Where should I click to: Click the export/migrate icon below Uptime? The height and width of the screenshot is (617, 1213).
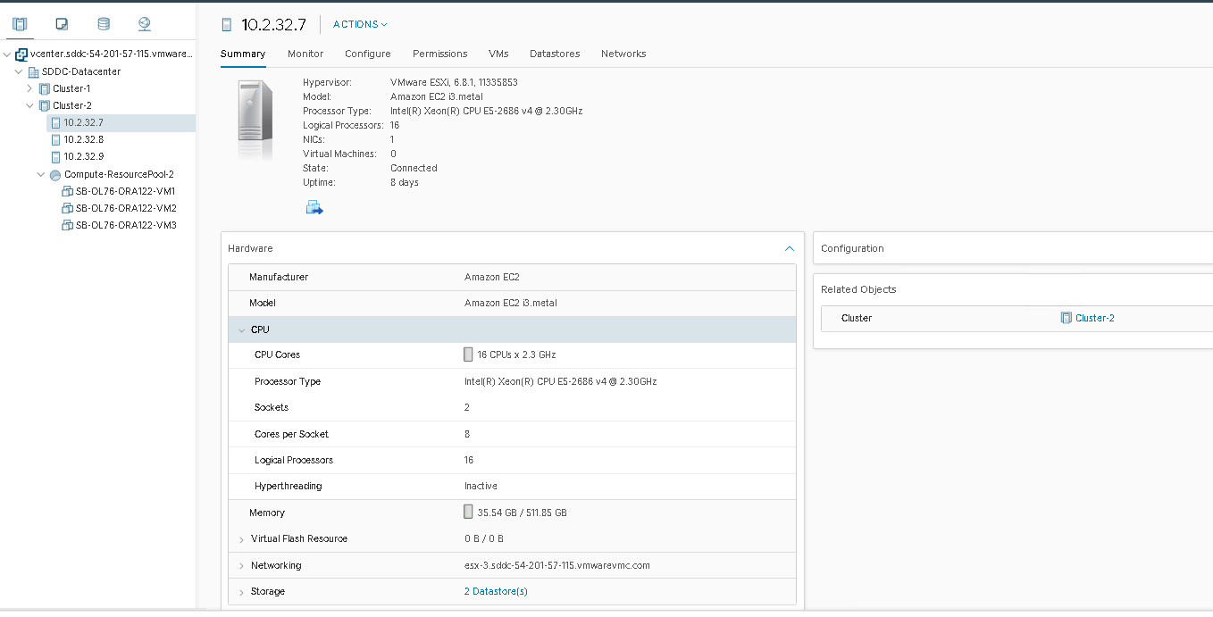point(314,208)
